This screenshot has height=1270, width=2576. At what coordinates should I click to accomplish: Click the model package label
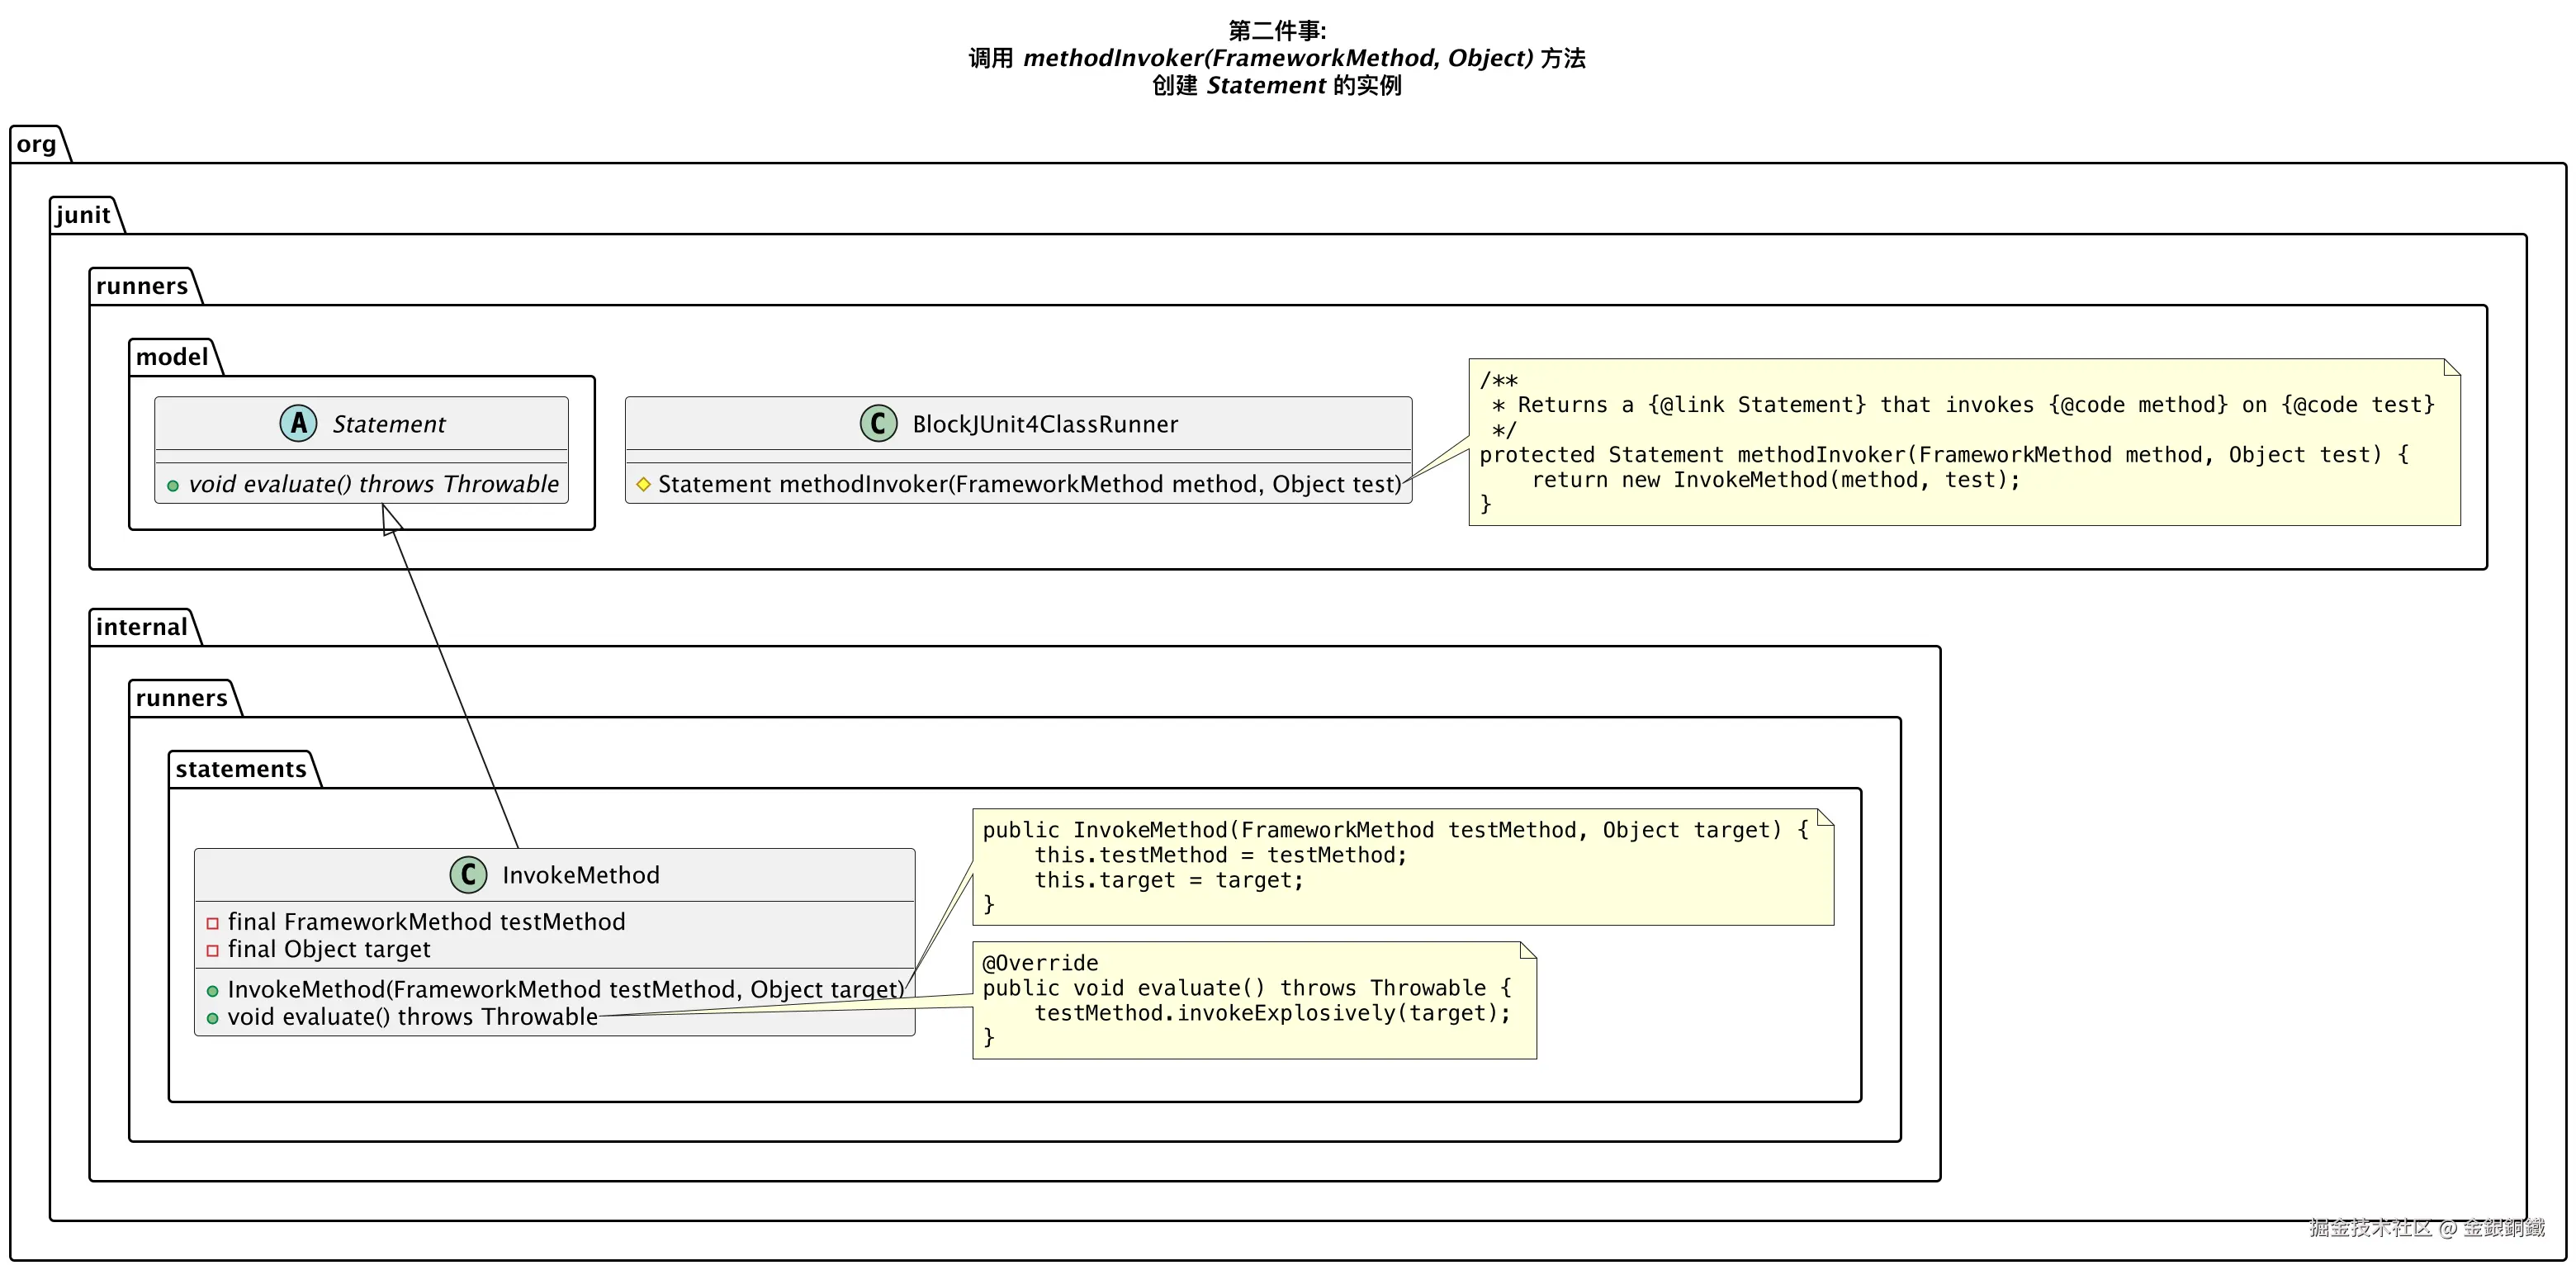point(172,357)
